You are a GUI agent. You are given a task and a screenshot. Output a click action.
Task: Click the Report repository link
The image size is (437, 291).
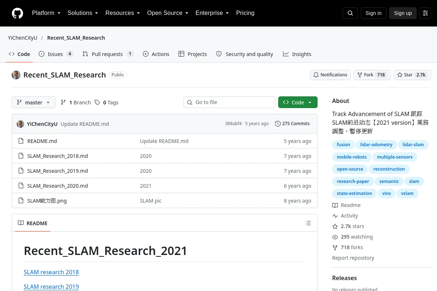coord(353,258)
